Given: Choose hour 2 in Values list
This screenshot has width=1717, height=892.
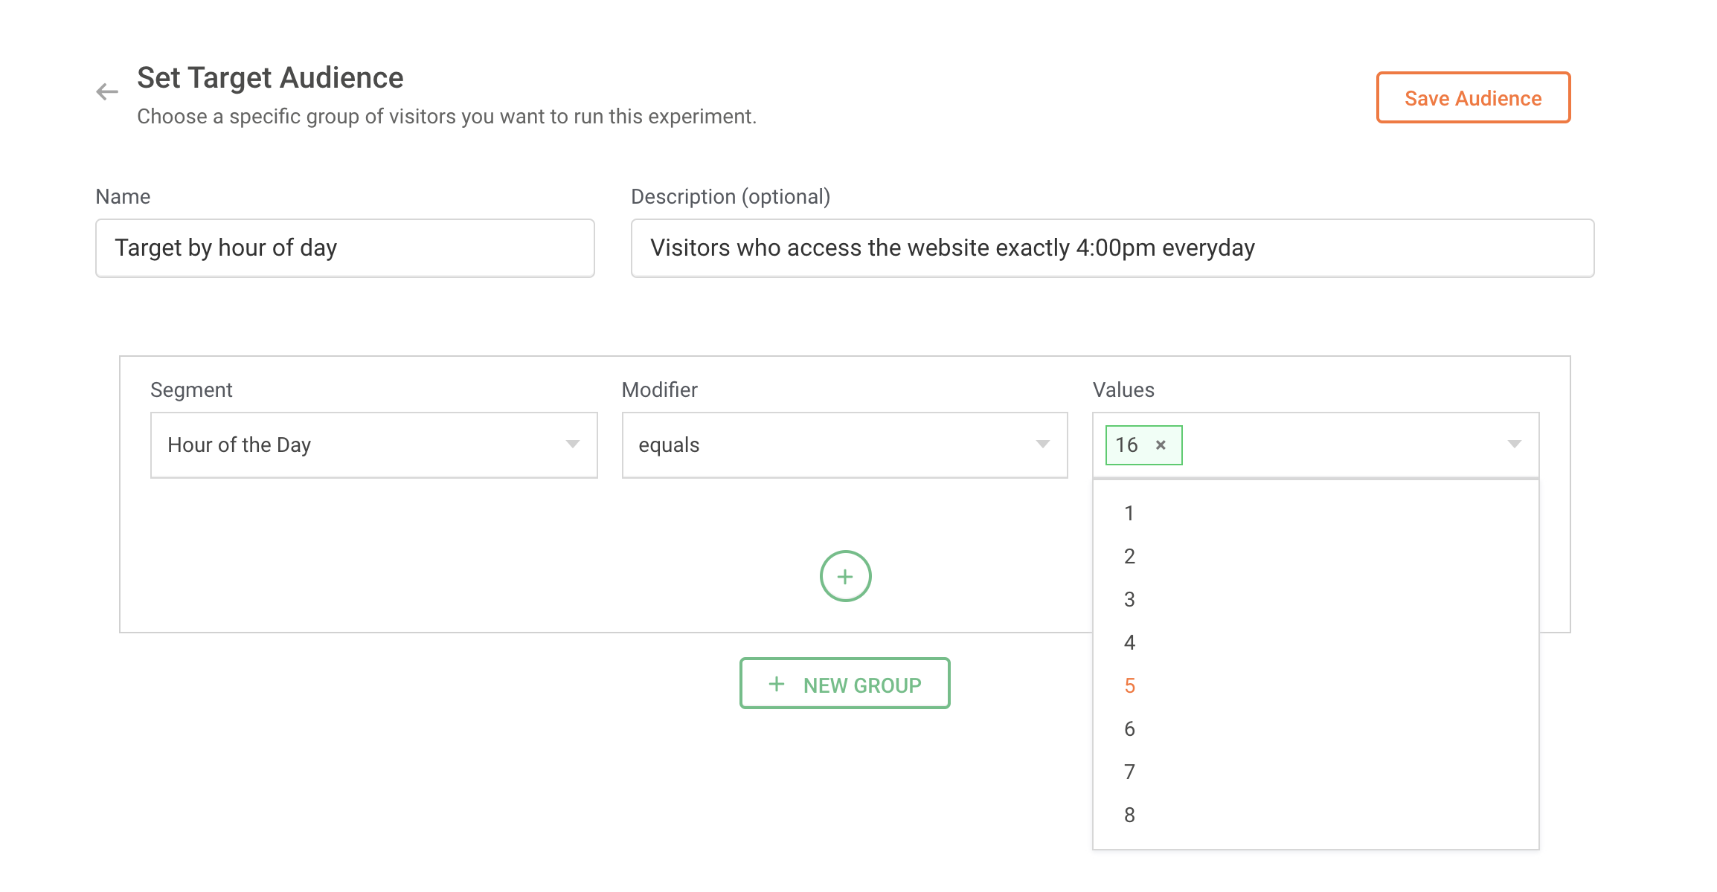Looking at the screenshot, I should 1129,556.
